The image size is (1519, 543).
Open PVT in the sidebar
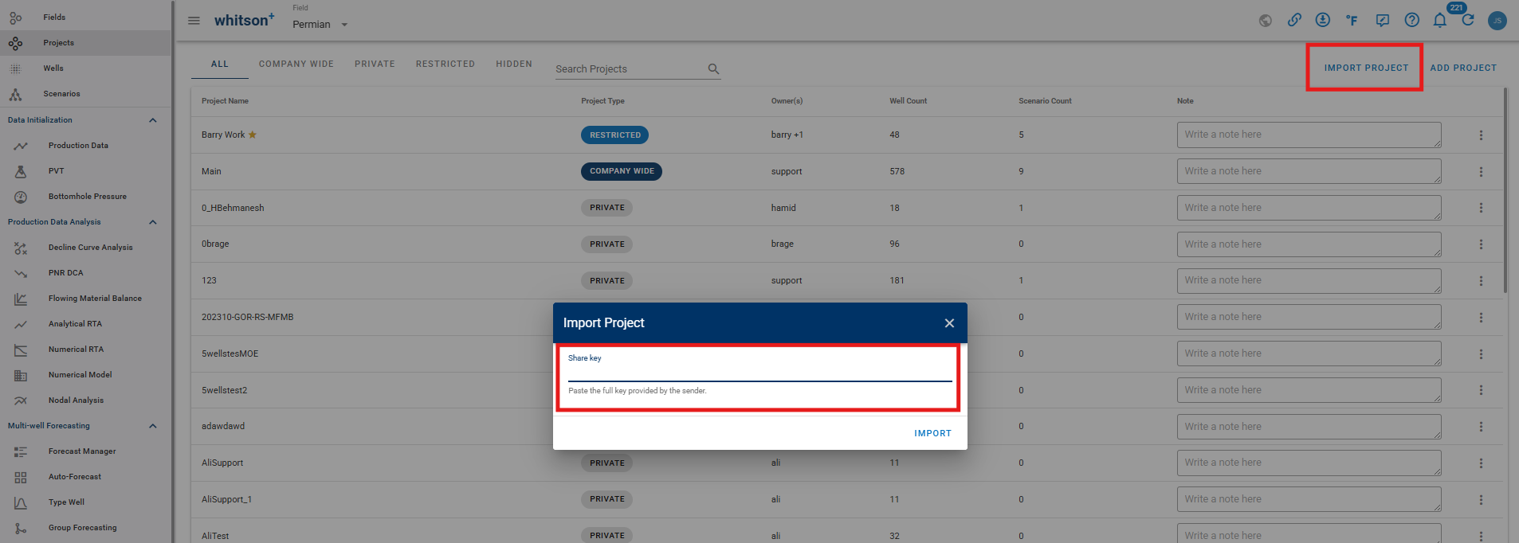85,171
